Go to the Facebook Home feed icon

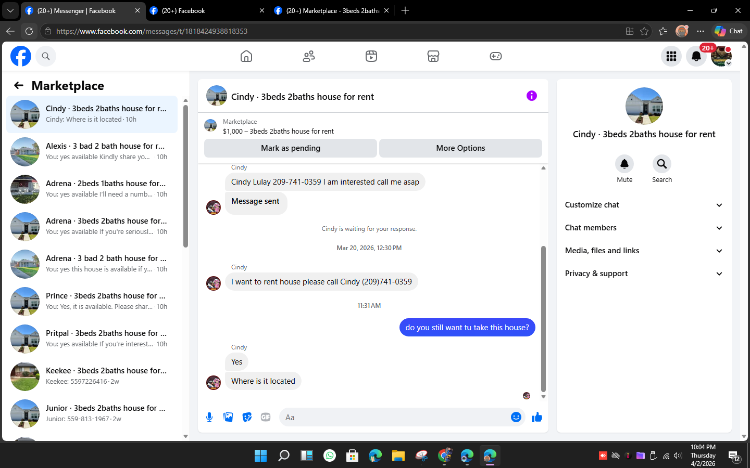point(246,56)
